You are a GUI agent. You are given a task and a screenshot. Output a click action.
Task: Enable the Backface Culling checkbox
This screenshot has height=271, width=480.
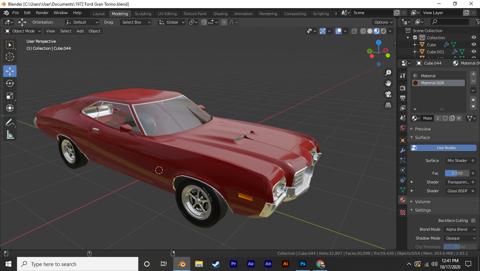[473, 221]
